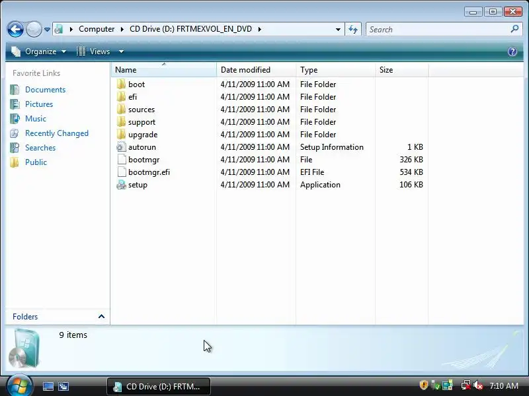
Task: Click 'EFI File' type cell
Action: 312,172
